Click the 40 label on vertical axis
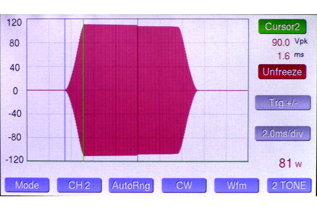317x211 pixels. click(15, 68)
